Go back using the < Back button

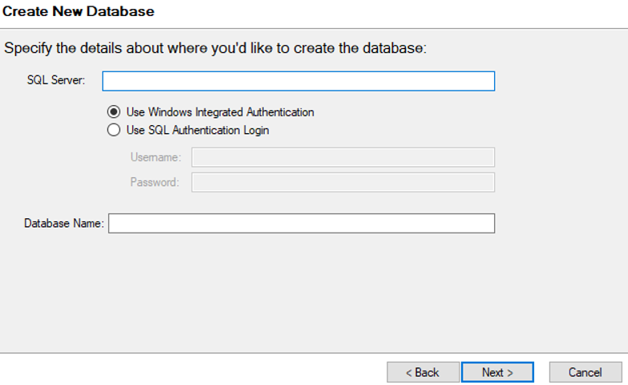coord(423,372)
